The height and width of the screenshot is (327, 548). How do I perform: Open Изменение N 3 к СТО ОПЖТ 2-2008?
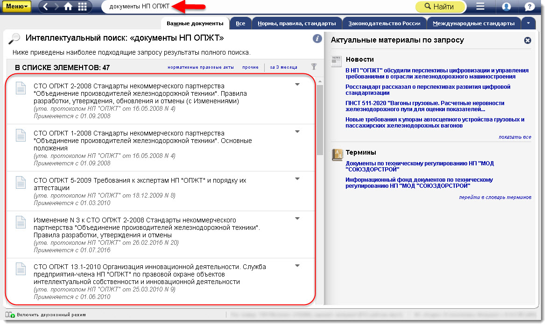[x=147, y=227]
